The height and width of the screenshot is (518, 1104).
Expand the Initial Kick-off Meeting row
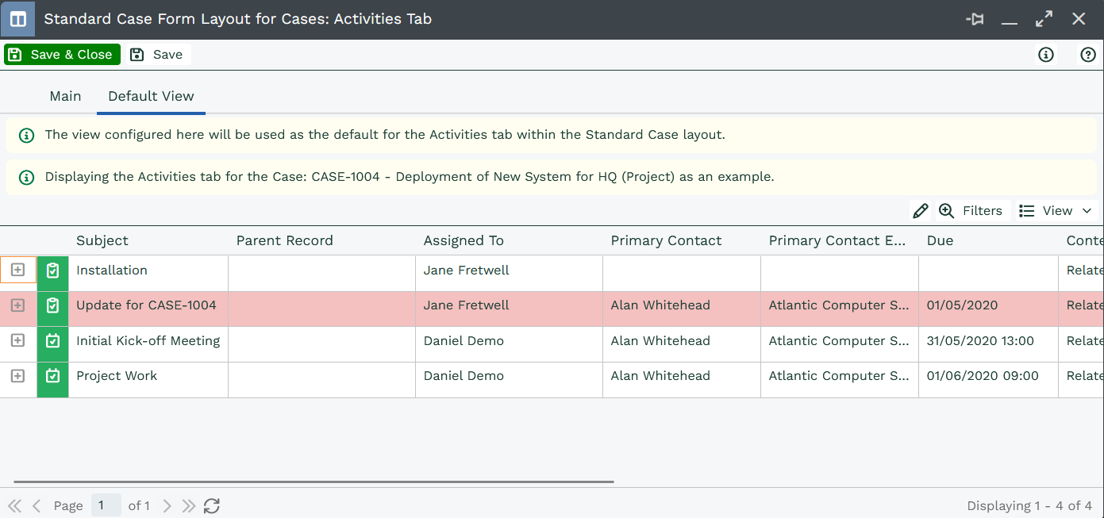(17, 341)
